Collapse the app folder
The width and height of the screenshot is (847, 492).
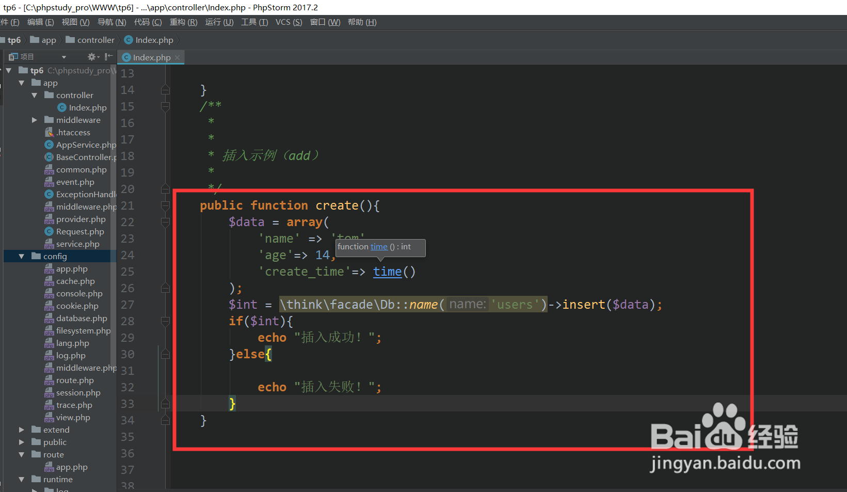coord(21,83)
